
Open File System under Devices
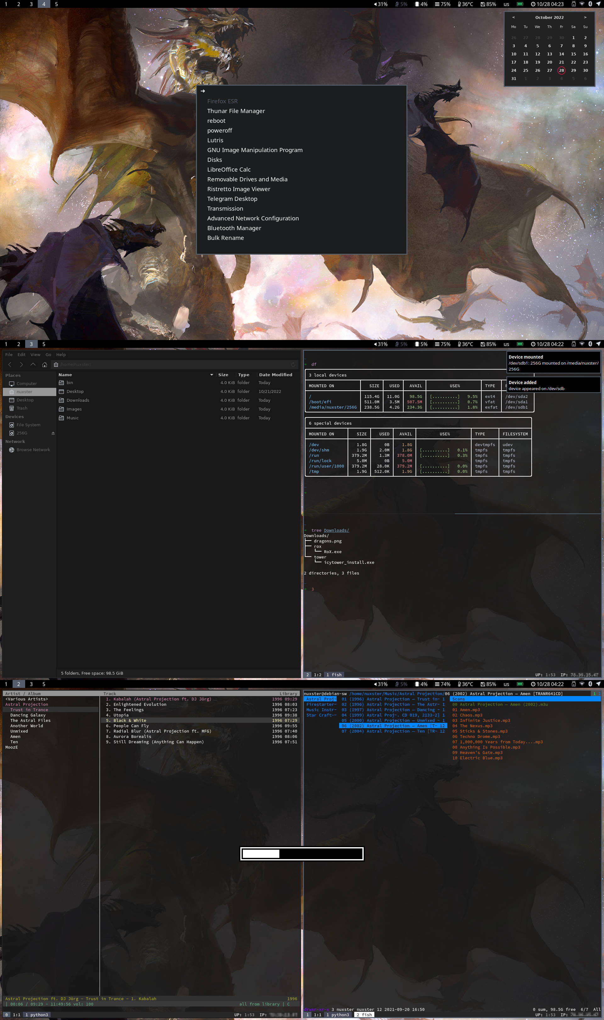[x=28, y=425]
